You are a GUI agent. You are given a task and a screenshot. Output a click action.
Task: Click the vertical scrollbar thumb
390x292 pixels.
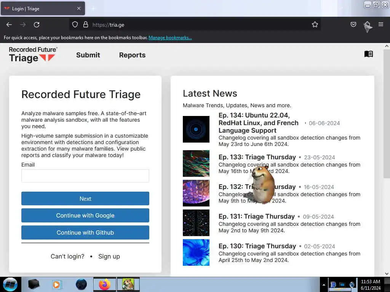(387, 113)
